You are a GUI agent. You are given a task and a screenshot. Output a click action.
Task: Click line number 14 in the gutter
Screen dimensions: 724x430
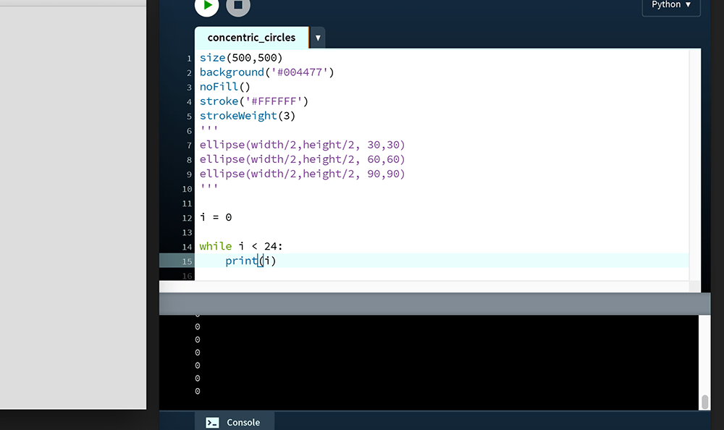[187, 247]
